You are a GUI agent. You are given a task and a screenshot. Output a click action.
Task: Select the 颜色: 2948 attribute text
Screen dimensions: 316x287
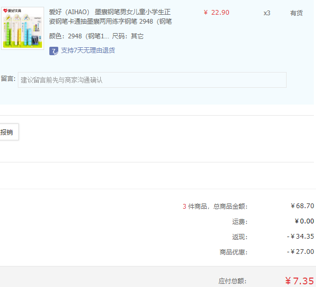pos(79,36)
